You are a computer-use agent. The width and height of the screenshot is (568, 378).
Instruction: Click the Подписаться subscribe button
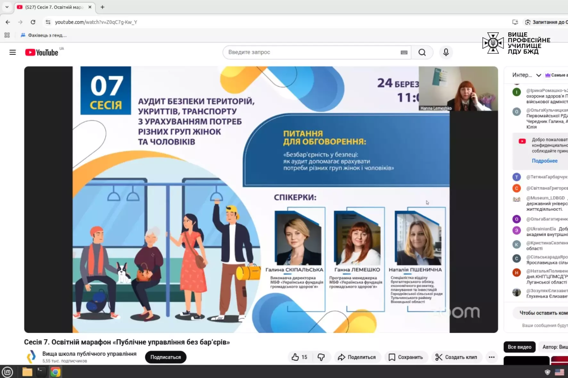pyautogui.click(x=165, y=357)
